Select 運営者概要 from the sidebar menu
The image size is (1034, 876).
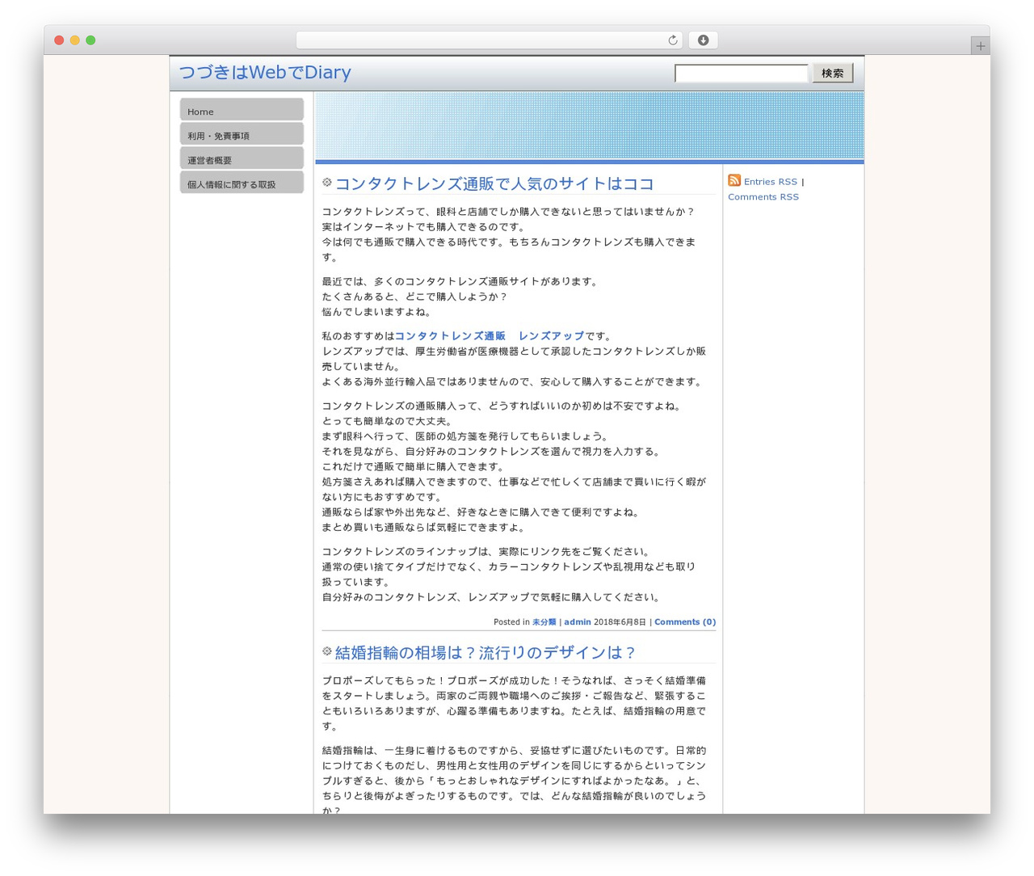pyautogui.click(x=242, y=158)
